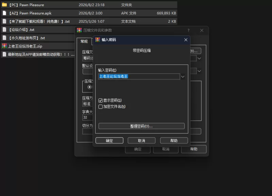Open the 标准 compression method dropdown
The width and height of the screenshot is (272, 196).
(88, 104)
